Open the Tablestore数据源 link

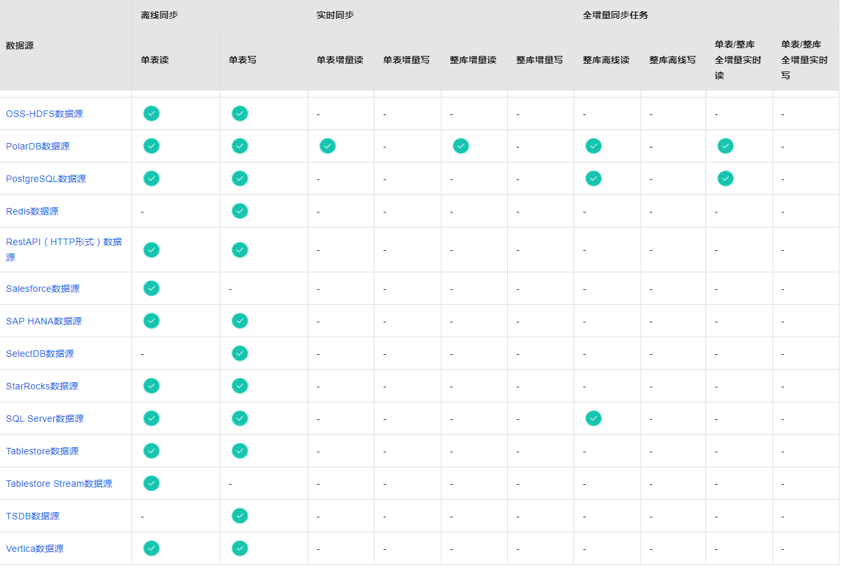click(x=42, y=451)
